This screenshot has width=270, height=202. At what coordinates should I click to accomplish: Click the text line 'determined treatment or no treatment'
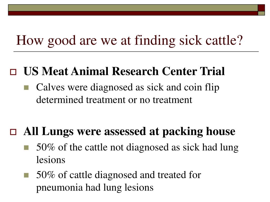tap(114, 100)
